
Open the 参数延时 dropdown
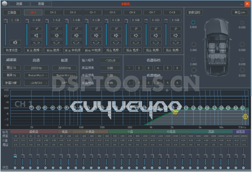tap(194, 12)
